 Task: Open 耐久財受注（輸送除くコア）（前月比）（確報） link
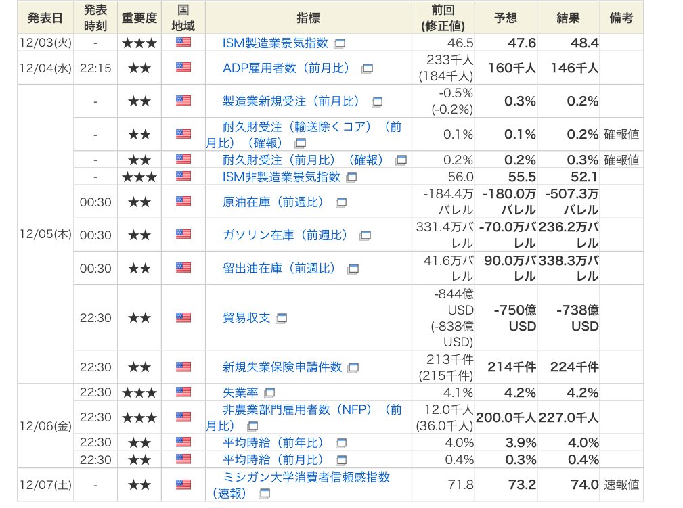[x=304, y=135]
